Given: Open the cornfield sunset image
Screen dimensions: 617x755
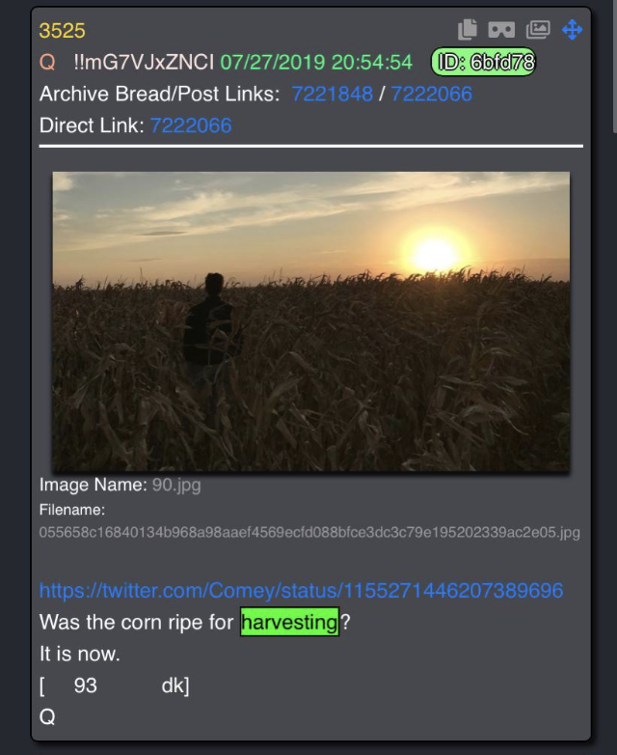Looking at the screenshot, I should pyautogui.click(x=311, y=322).
